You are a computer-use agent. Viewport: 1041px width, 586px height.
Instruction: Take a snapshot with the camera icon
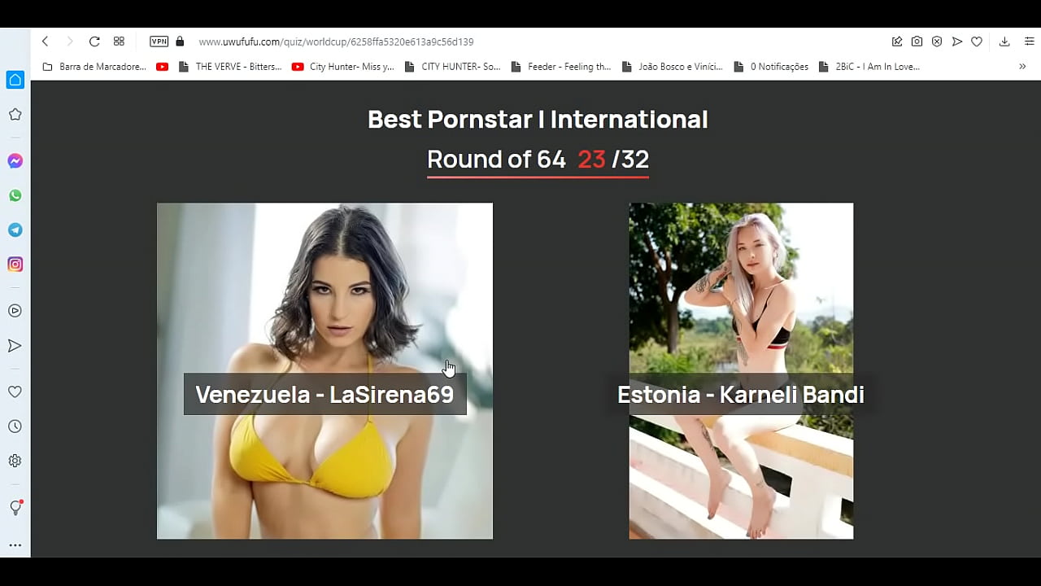[917, 42]
